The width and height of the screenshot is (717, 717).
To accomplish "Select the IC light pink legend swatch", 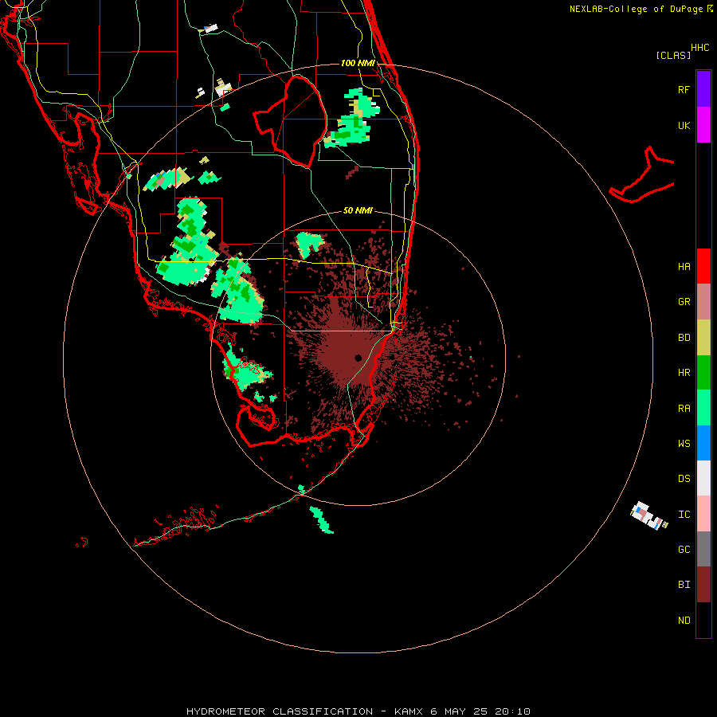I will pos(703,514).
